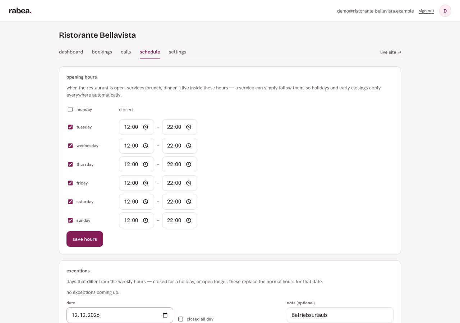
Task: Click the save hours button
Action: point(85,239)
